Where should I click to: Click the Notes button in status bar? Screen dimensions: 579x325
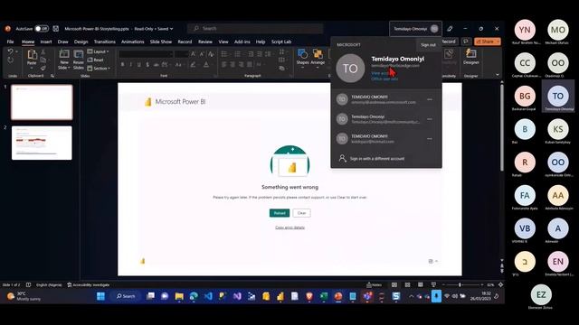coord(374,285)
